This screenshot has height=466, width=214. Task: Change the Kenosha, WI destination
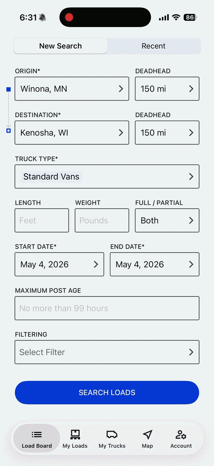point(72,133)
